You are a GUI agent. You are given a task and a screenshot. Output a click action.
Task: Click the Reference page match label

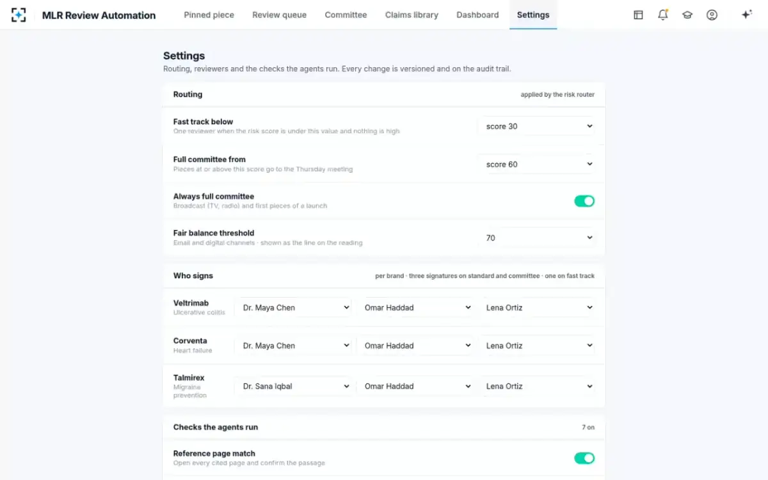point(214,453)
